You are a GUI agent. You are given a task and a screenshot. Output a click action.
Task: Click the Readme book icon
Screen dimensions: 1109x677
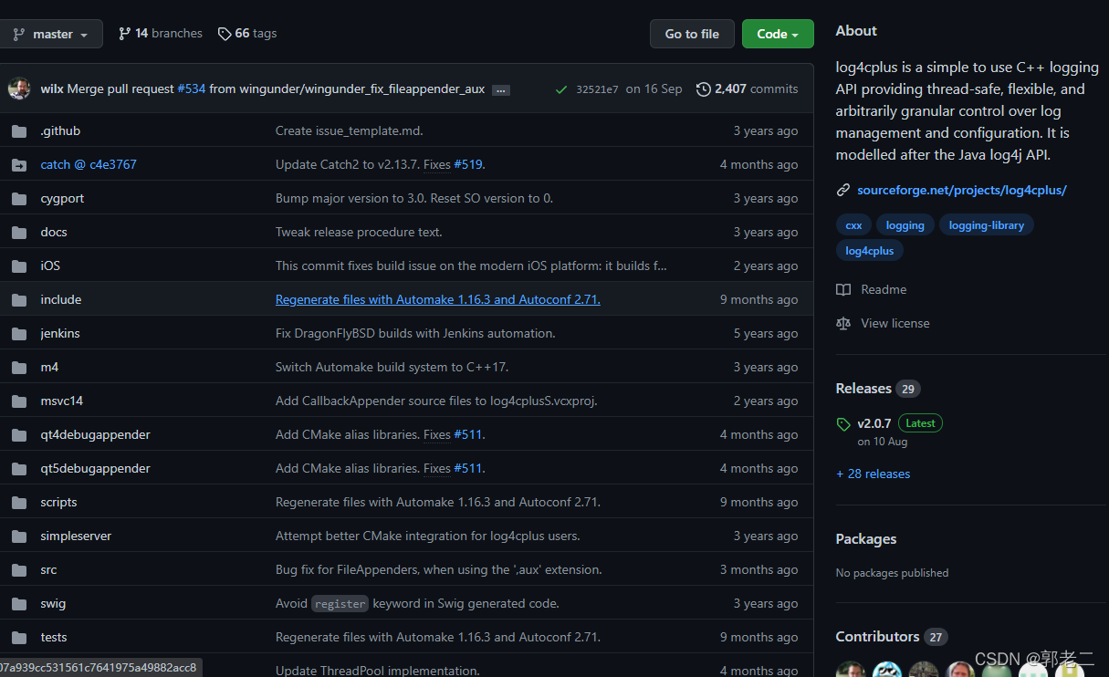843,290
